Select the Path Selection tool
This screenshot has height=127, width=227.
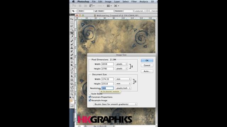pos(72,76)
